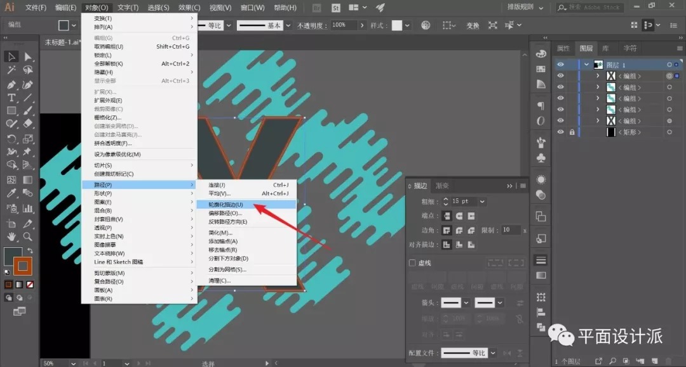
Task: Collapse the 图层 1 layer tree
Action: [586, 65]
